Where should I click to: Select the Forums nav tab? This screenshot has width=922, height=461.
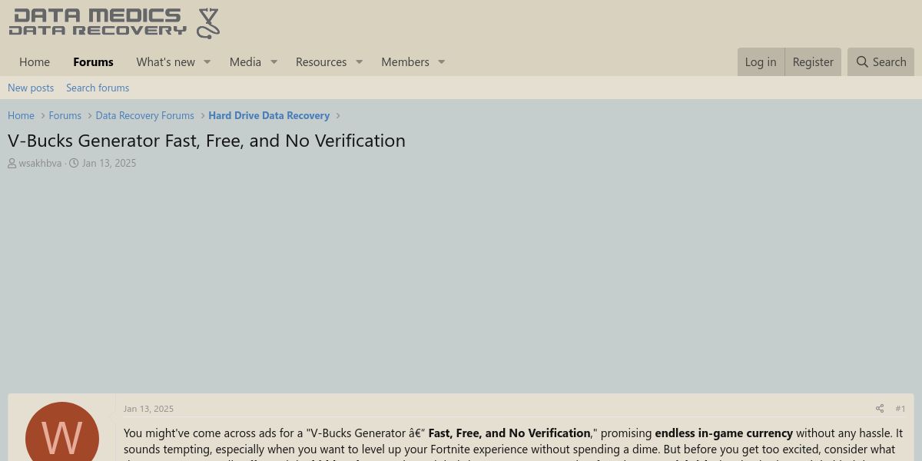pyautogui.click(x=93, y=62)
